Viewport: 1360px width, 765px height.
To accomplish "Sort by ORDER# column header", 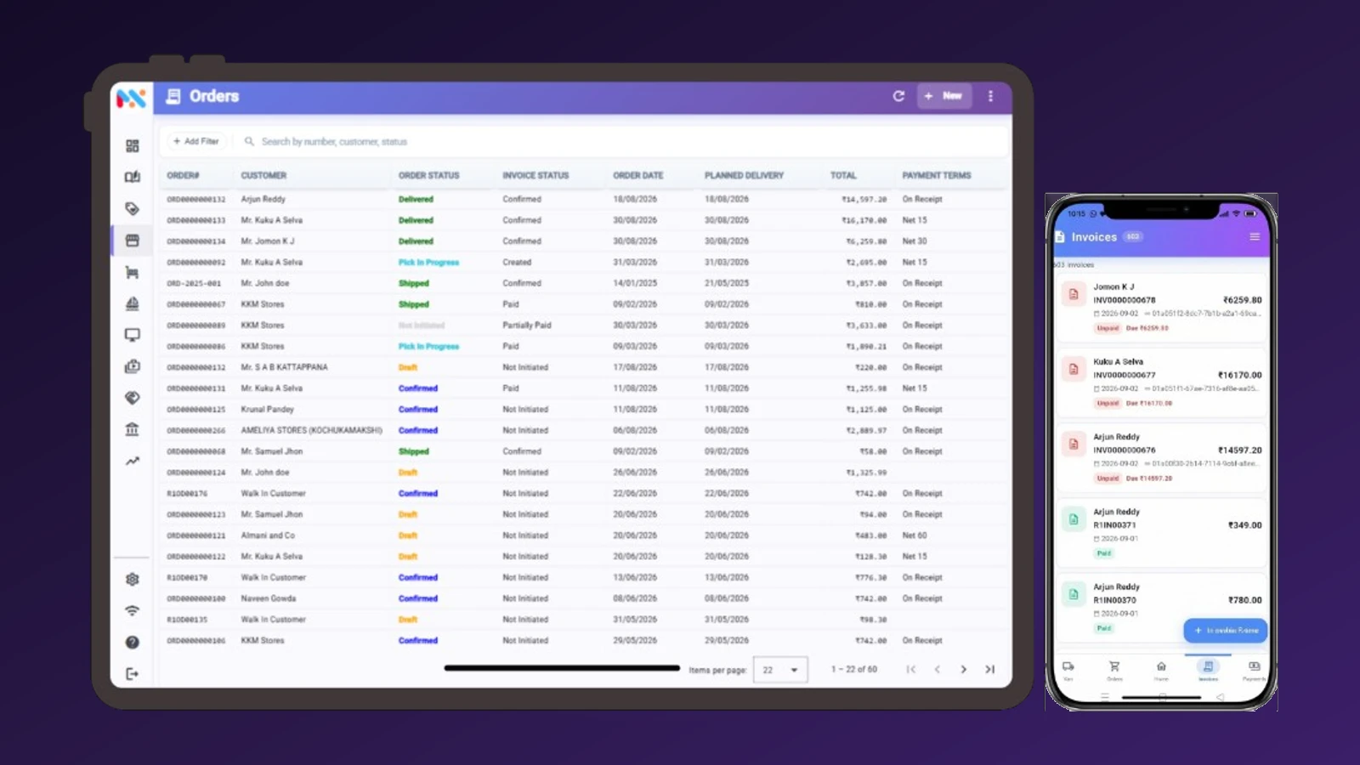I will (183, 175).
